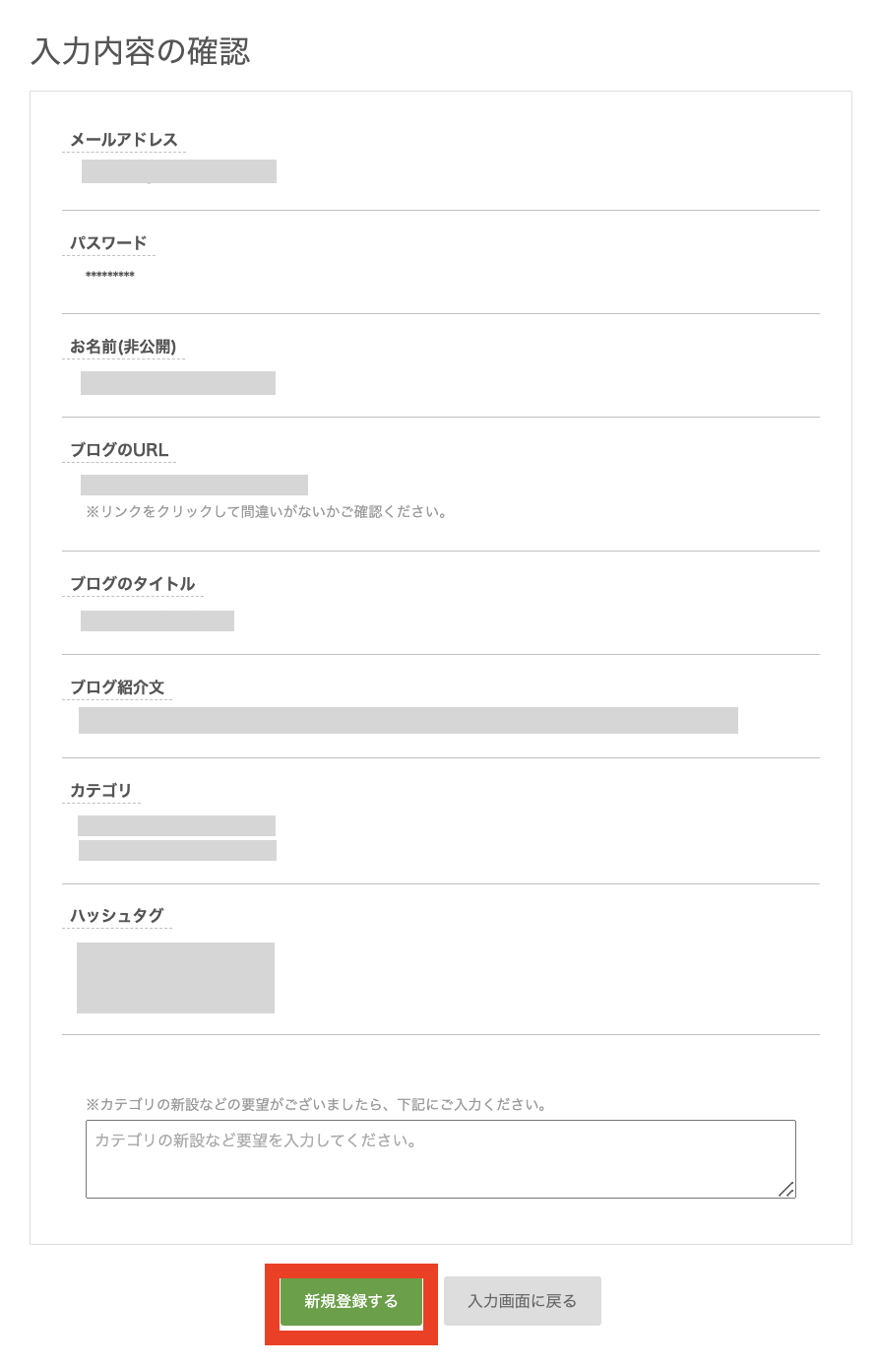The width and height of the screenshot is (876, 1367).
Task: Open the redacted blog URL link
Action: (x=194, y=485)
